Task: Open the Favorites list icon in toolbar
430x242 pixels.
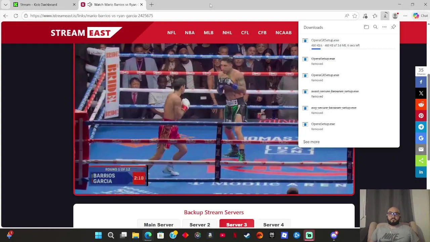Action: pos(375,16)
